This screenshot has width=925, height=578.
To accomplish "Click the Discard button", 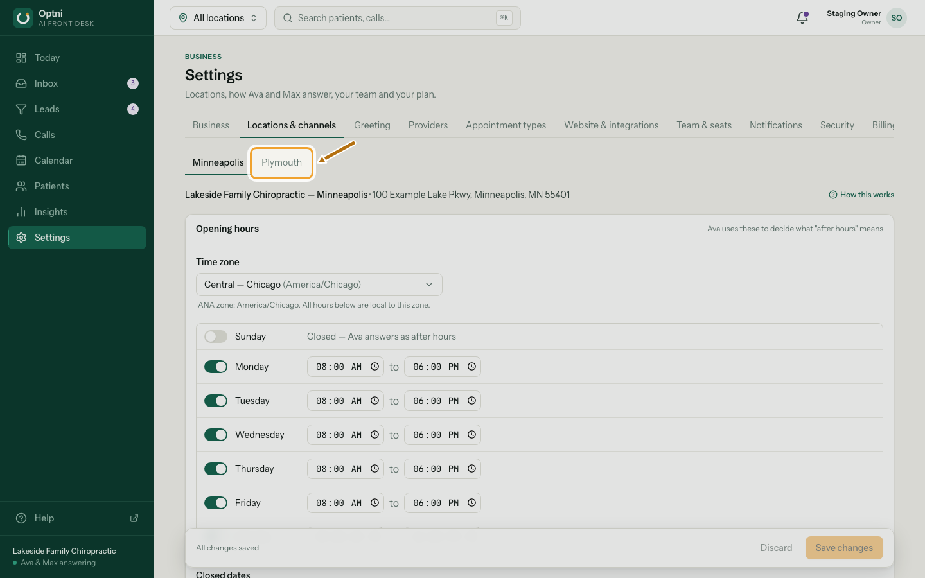I will click(x=776, y=548).
